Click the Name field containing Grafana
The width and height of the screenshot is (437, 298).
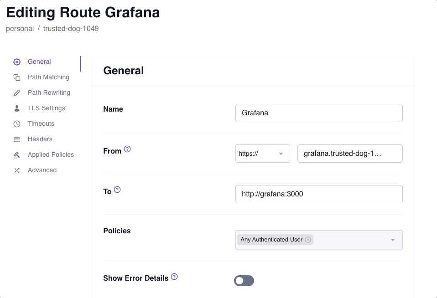318,113
